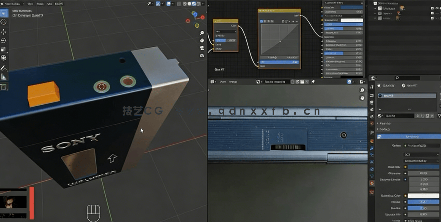Click the unlink X button next to the material name
This screenshot has height=222, width=441.
[432, 115]
